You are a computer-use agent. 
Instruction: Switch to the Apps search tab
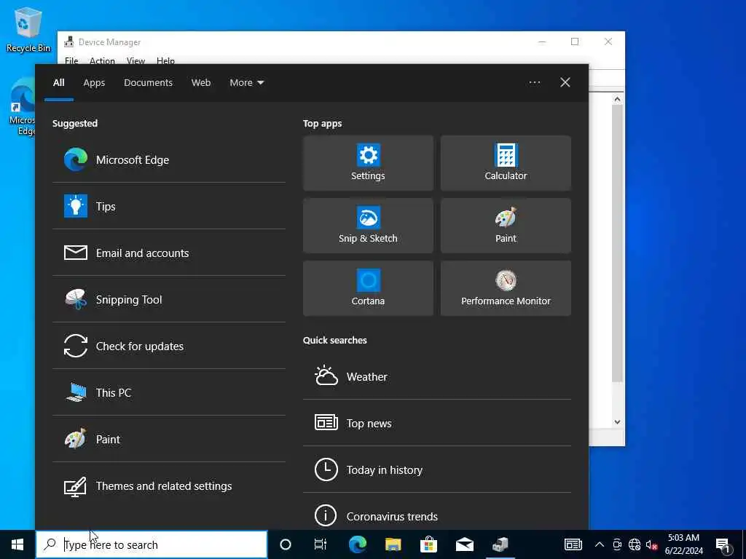94,83
